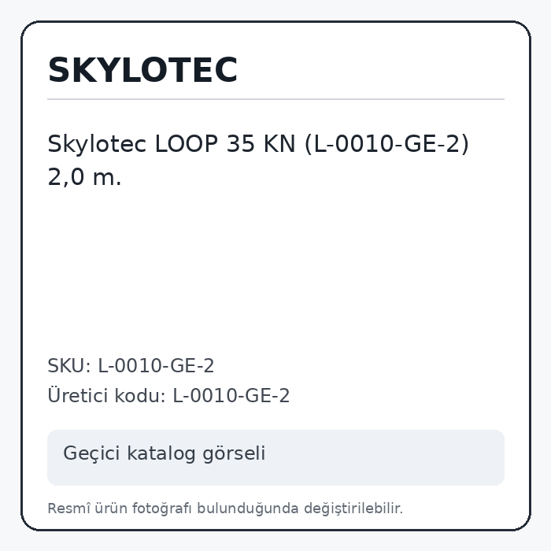Screen dimensions: 551x551
Task: Click the SKYLOTEC brand heading
Action: (x=142, y=70)
